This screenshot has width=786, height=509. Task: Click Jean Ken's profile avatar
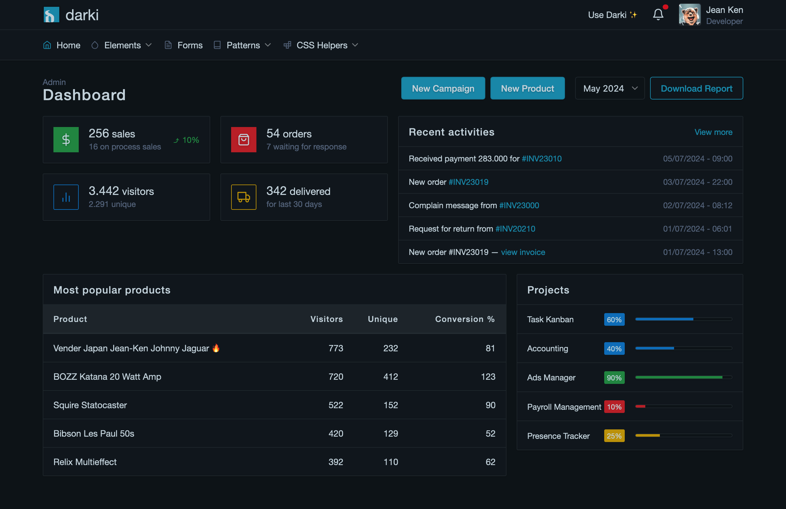690,15
